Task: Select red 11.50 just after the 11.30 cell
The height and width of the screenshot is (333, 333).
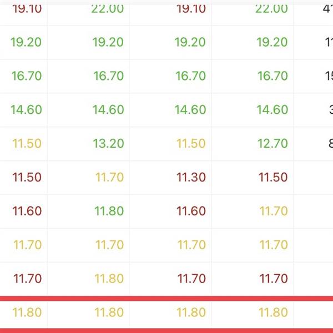Action: tap(273, 177)
